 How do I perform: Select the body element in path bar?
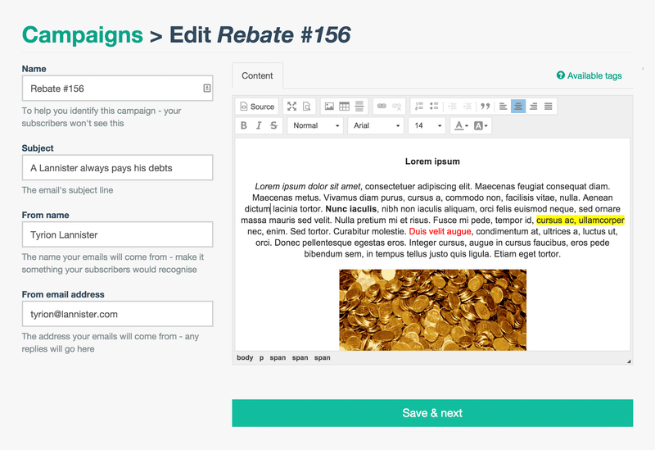tap(245, 357)
